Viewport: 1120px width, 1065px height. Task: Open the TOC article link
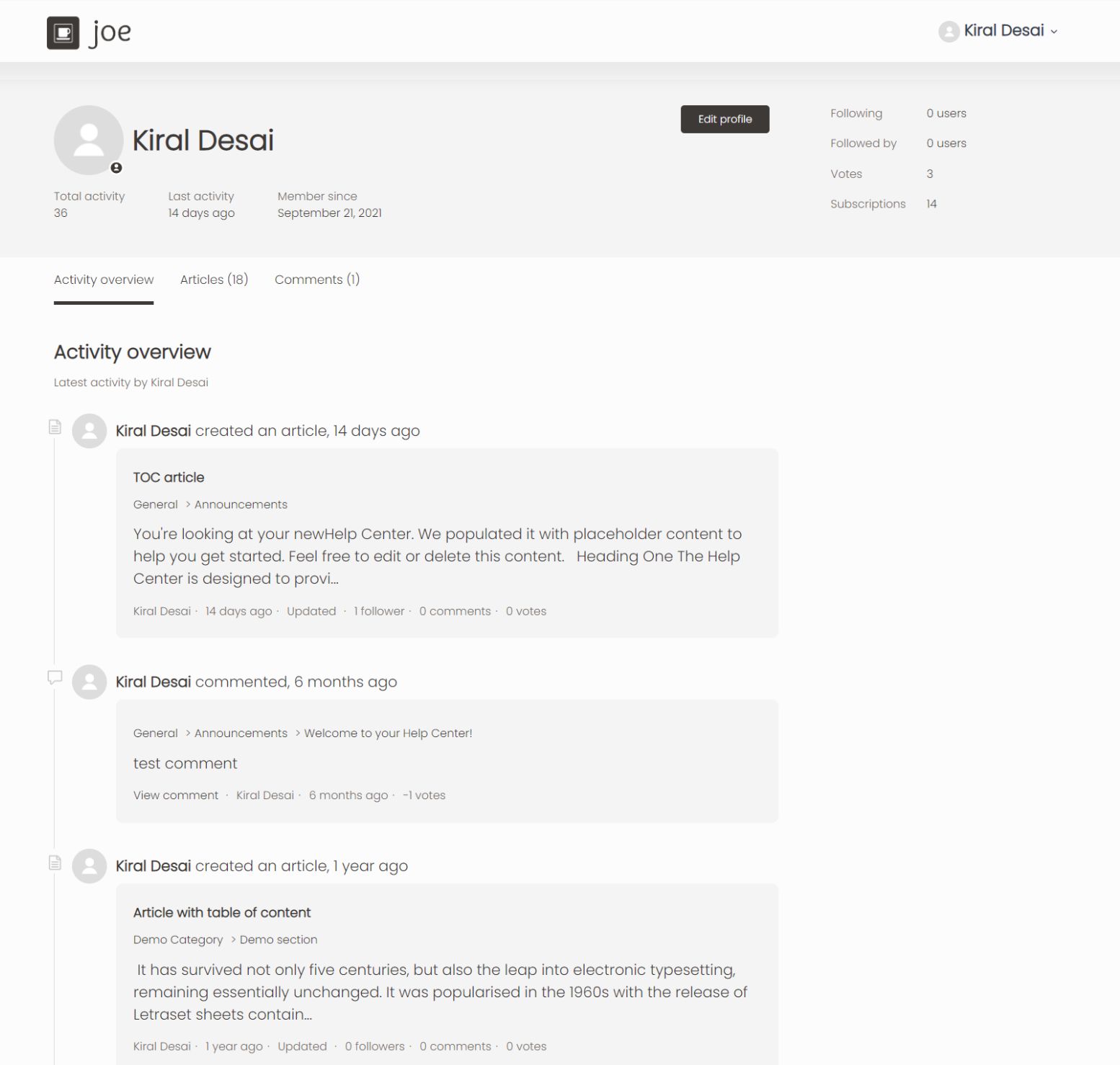pos(169,477)
